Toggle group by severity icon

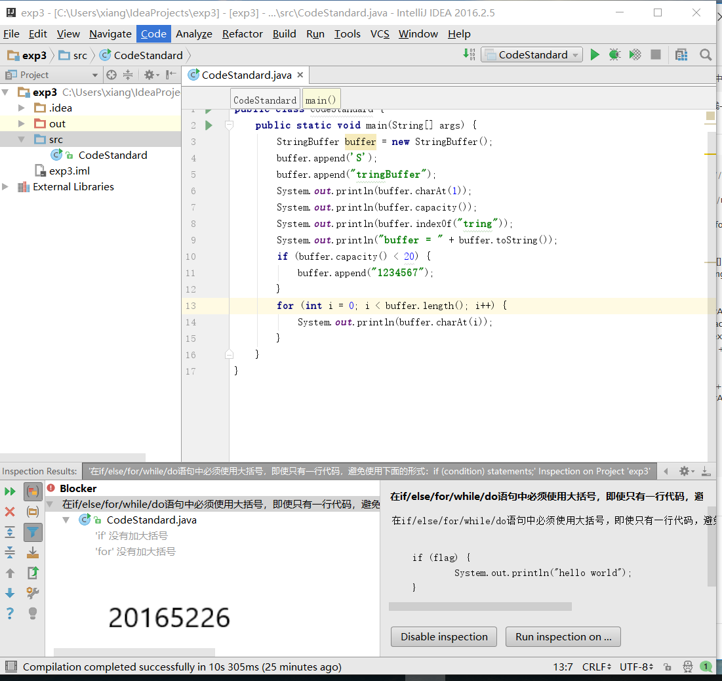pyautogui.click(x=33, y=491)
